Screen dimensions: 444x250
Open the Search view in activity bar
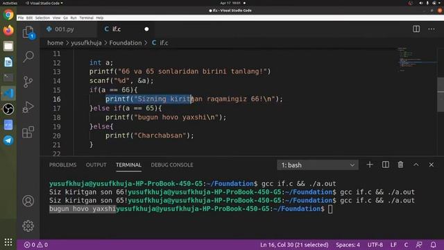(x=28, y=57)
